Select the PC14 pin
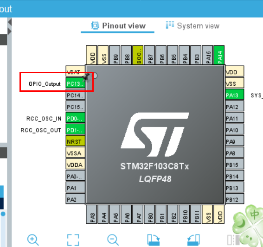Viewport: 263px width, 247px height. click(75, 95)
